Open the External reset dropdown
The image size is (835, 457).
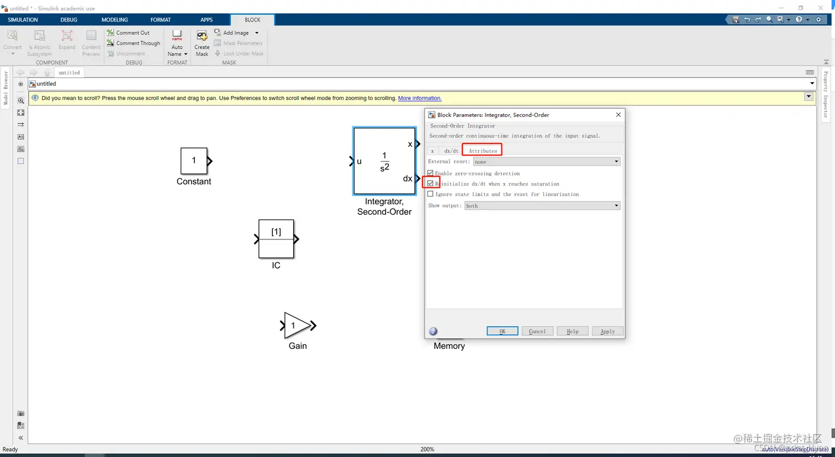click(x=547, y=162)
